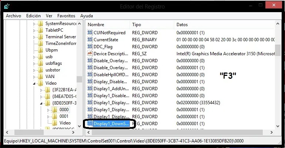Click the values pane scroll right arrow
This screenshot has height=148, width=285.
pos(271,133)
